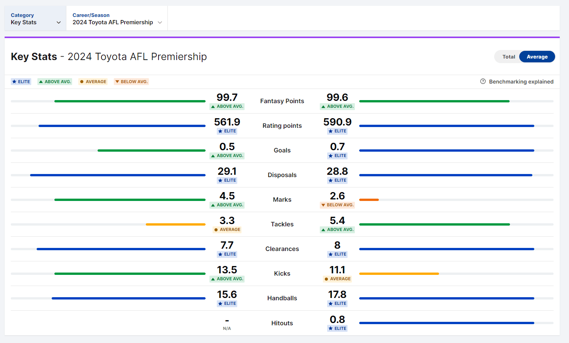Click the 17.8 Handballs value
The width and height of the screenshot is (569, 343).
[337, 294]
